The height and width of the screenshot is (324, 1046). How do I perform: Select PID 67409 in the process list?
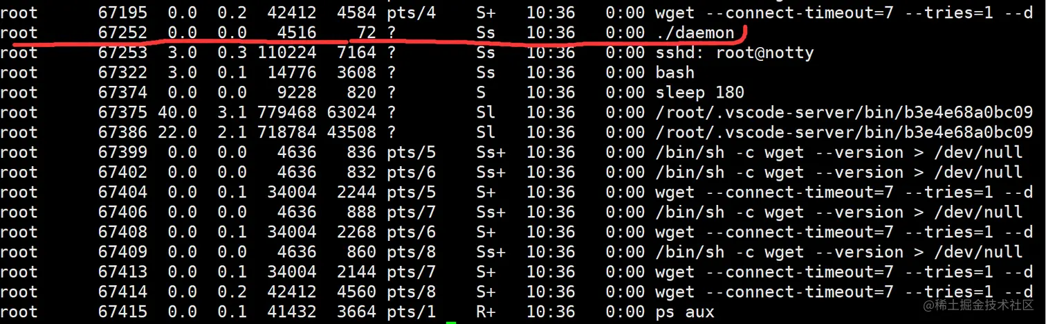(122, 252)
